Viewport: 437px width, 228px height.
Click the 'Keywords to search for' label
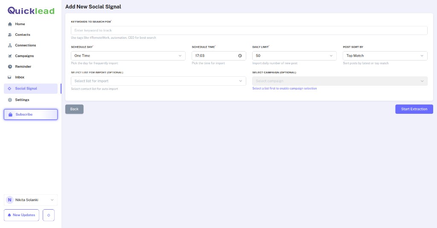(x=91, y=21)
